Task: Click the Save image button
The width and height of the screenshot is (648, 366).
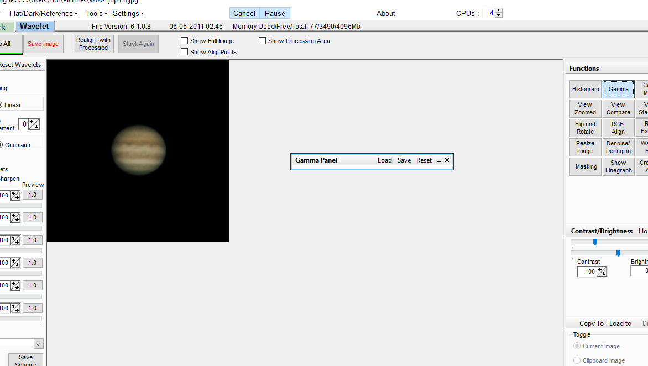Action: coord(43,44)
